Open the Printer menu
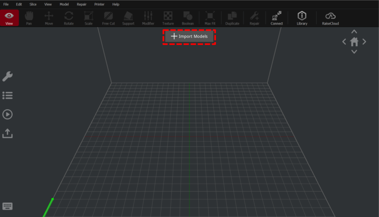 pos(99,4)
